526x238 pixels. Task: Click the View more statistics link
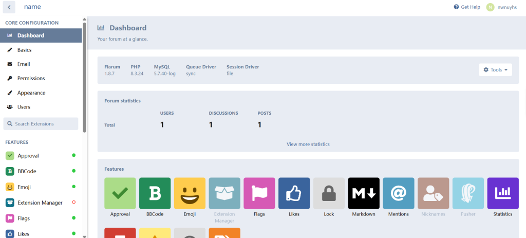pyautogui.click(x=308, y=144)
